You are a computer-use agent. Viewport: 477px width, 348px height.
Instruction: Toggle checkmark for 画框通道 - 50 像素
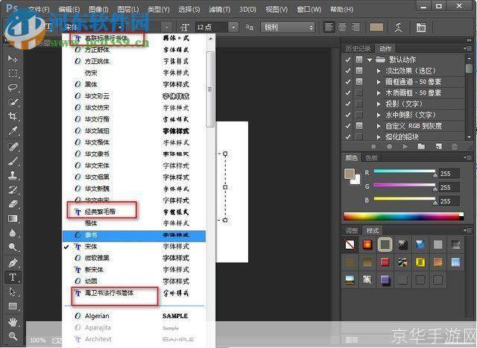(x=348, y=81)
